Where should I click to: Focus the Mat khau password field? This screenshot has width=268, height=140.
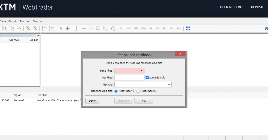coord(129,78)
